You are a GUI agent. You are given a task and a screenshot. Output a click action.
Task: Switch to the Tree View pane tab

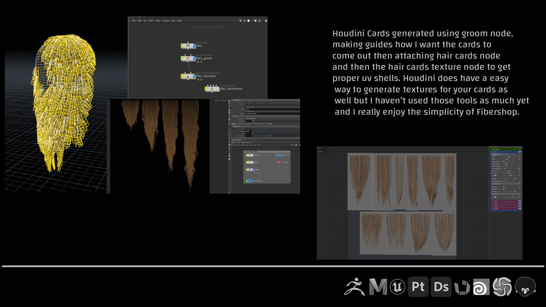point(245,140)
